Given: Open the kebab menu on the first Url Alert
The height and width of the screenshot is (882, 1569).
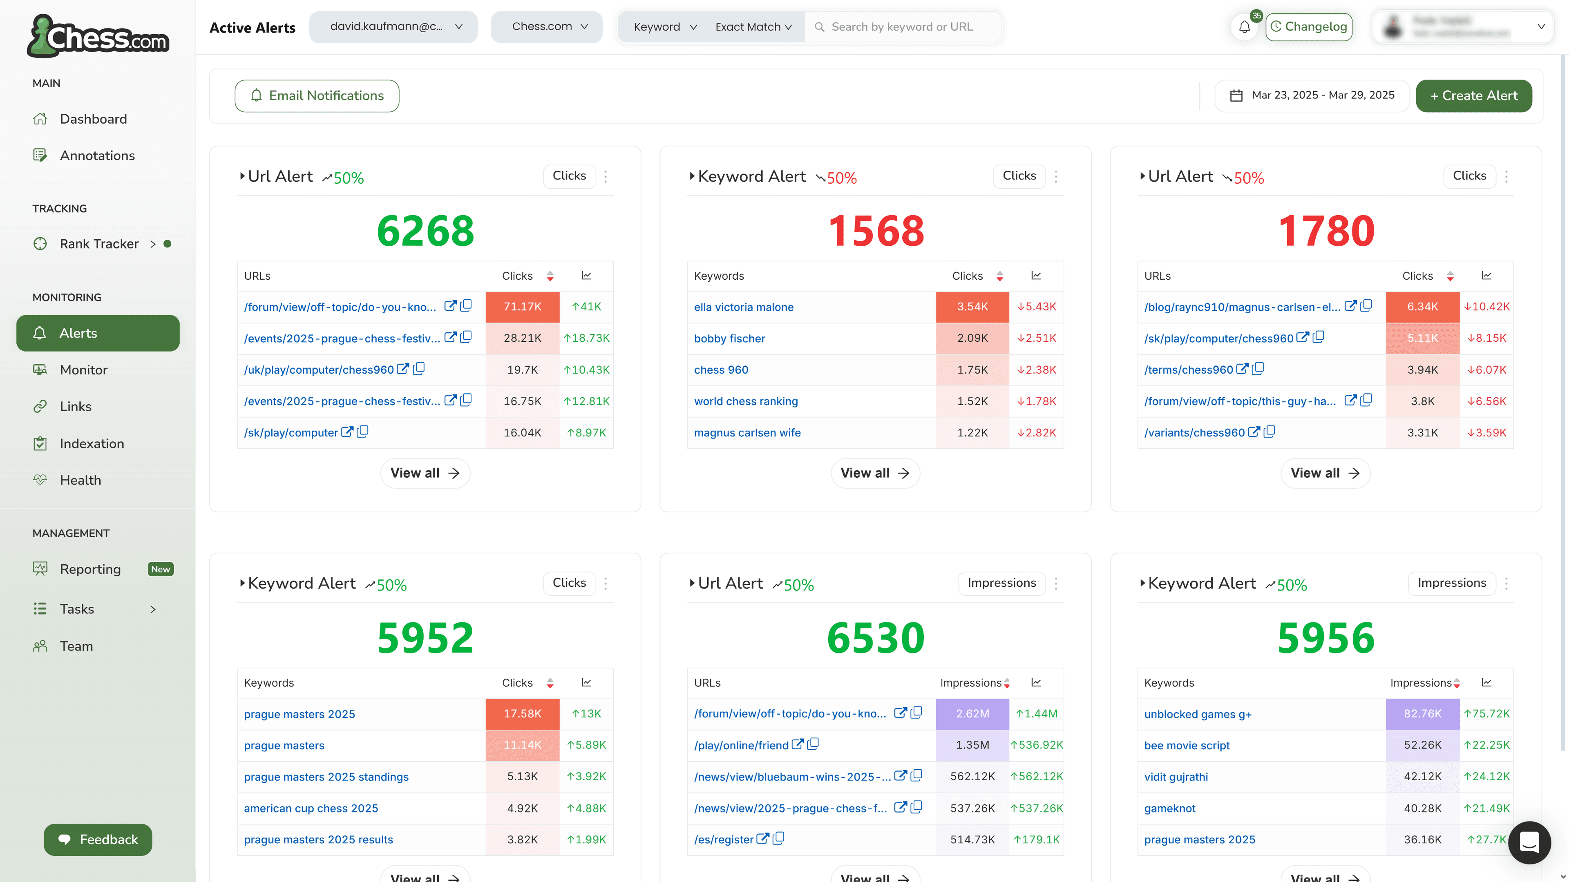Looking at the screenshot, I should [606, 176].
